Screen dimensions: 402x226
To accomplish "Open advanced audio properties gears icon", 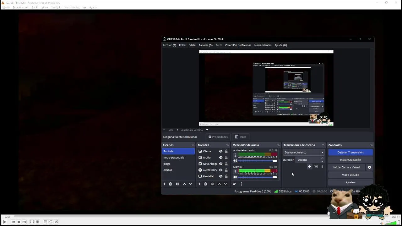I will coord(234,184).
